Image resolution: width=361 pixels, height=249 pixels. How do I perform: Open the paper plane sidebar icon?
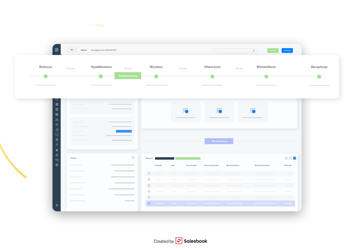57,124
